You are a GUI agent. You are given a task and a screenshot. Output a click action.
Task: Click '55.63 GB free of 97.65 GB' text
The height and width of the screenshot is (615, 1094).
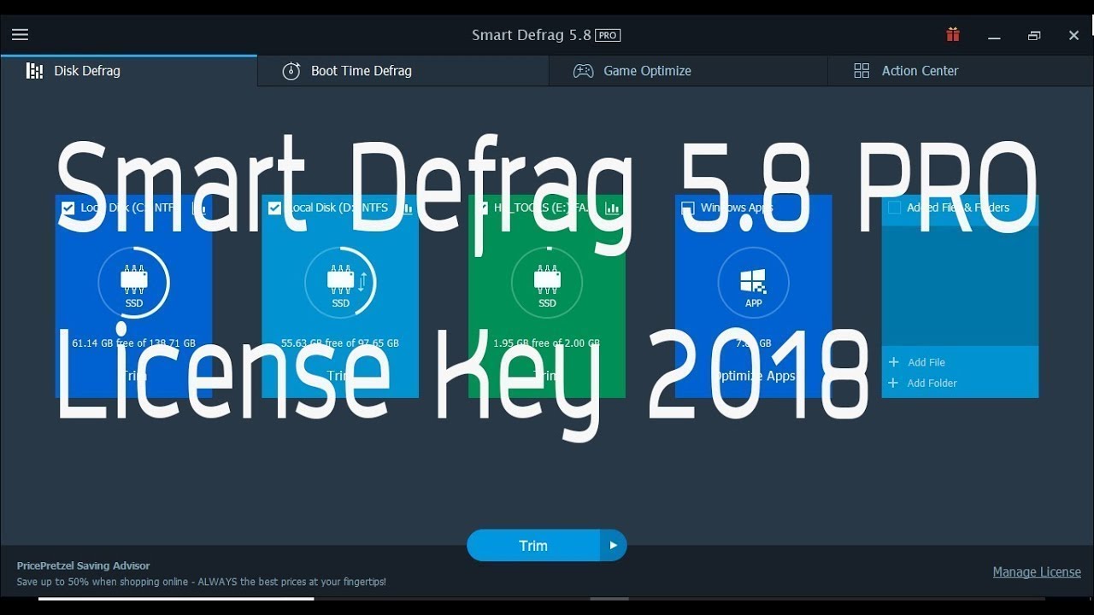[340, 343]
